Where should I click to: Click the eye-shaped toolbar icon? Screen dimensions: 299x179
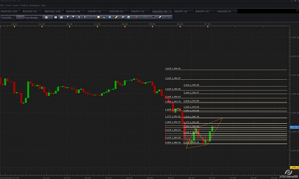(x=104, y=17)
